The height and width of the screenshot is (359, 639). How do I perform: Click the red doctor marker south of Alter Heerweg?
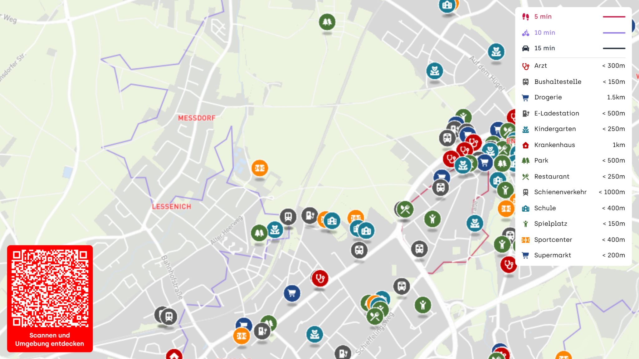[x=320, y=278]
